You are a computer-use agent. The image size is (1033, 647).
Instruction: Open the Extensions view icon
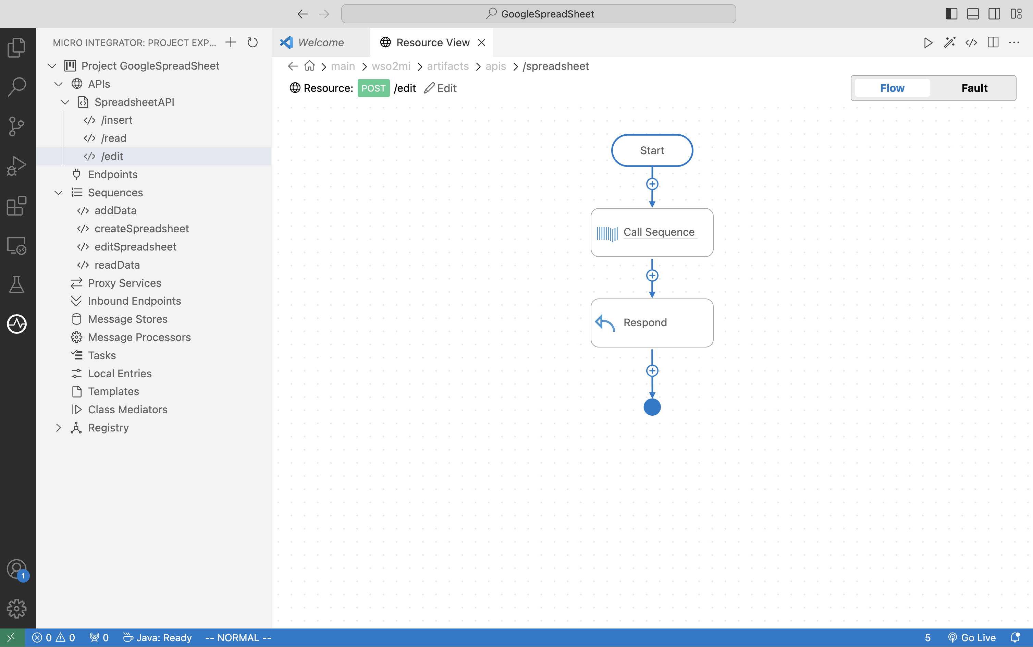17,206
